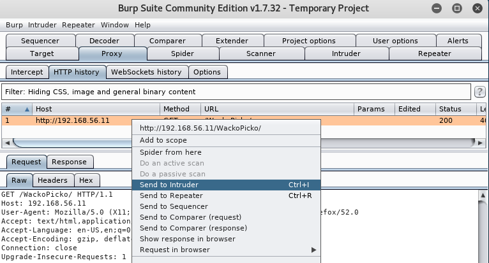Choose Send to Comparer (request)
The height and width of the screenshot is (263, 489).
coord(226,217)
